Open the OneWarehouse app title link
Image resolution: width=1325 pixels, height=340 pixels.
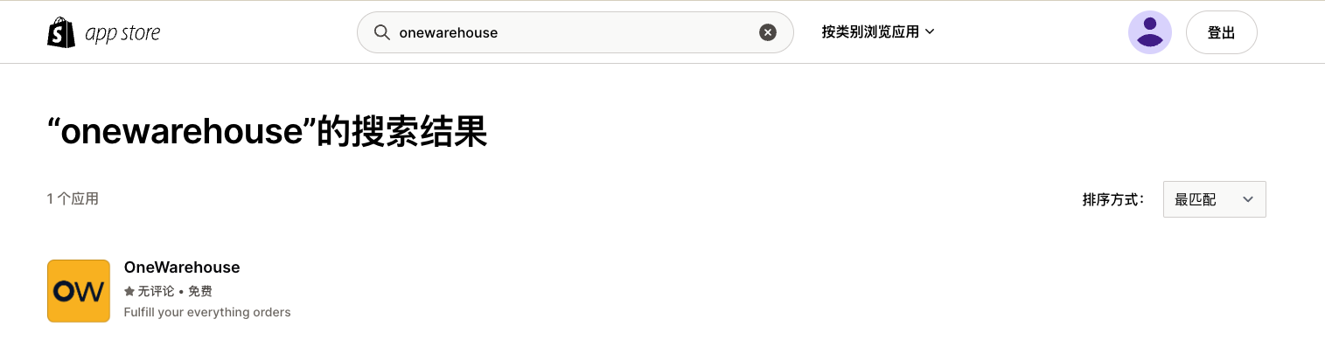click(182, 267)
